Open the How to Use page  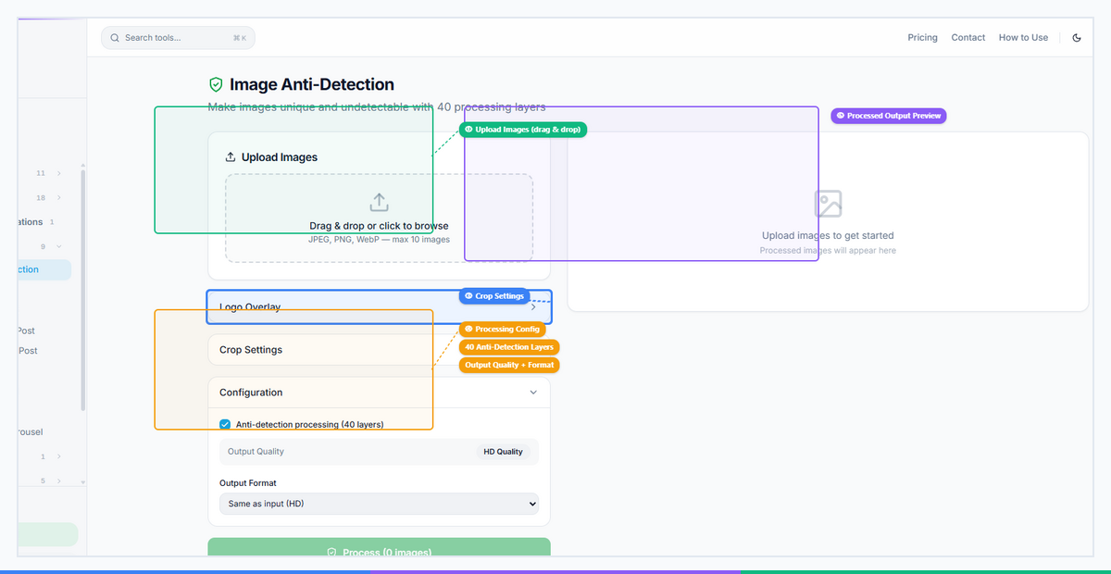click(1023, 38)
